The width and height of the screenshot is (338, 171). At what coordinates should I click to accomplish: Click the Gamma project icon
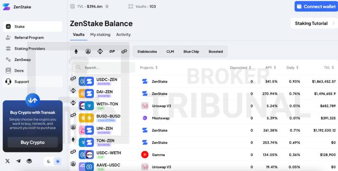pyautogui.click(x=144, y=155)
